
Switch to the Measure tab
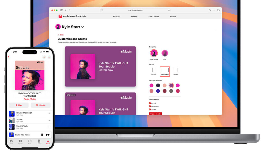point(116,17)
